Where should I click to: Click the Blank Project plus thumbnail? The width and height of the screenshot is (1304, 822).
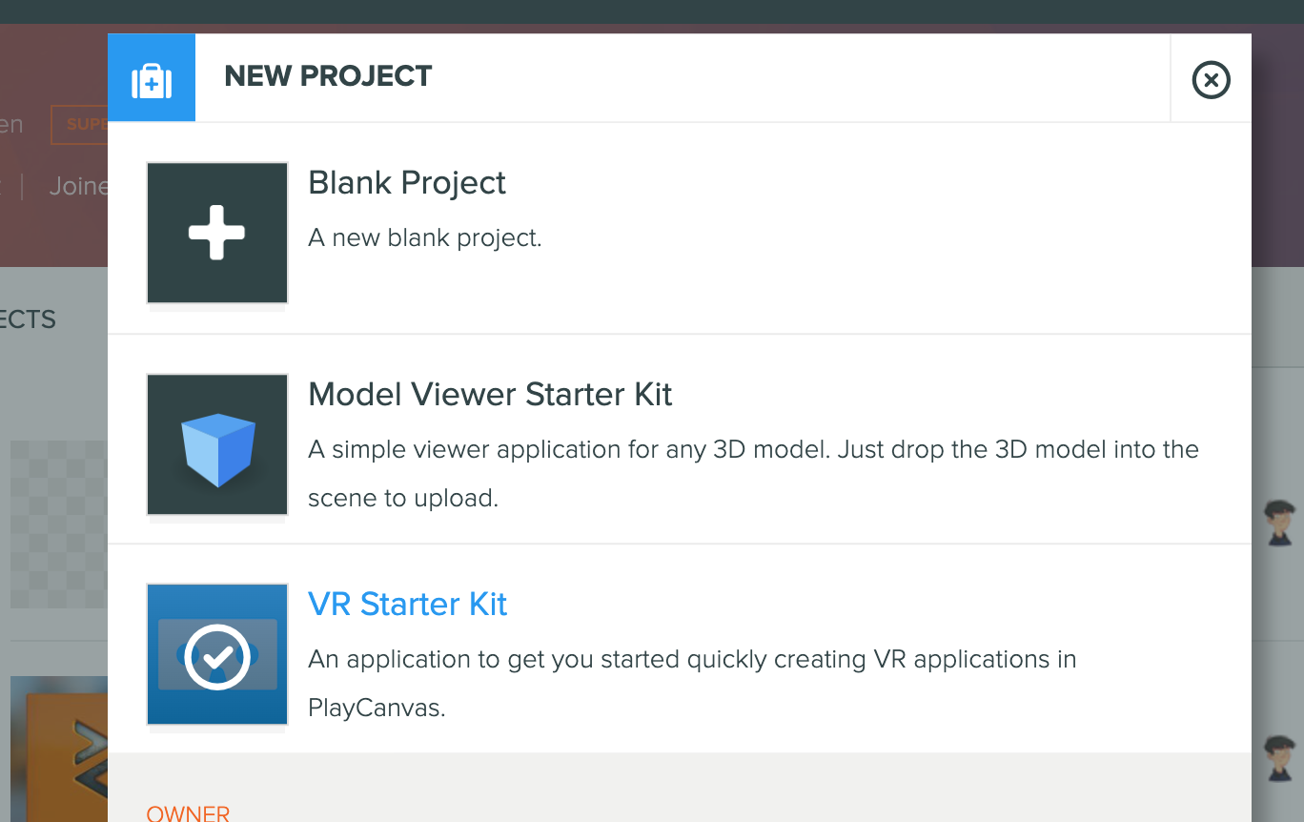tap(217, 233)
